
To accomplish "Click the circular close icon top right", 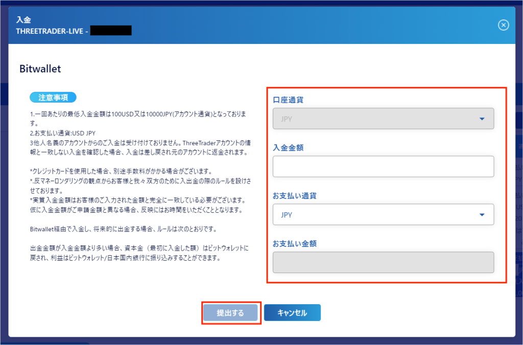I will [x=503, y=24].
